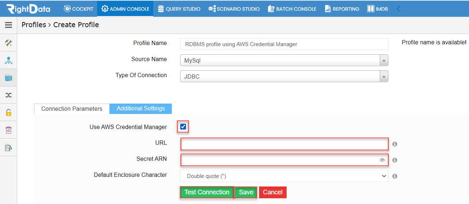Click the RightData logo
The height and width of the screenshot is (204, 469).
tap(28, 9)
